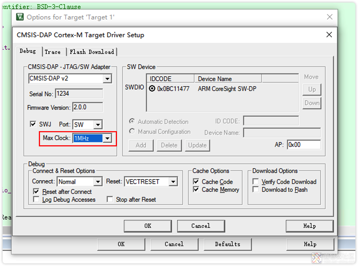358x266 pixels.
Task: Click the Serial No field showing 1234
Action: pyautogui.click(x=79, y=94)
